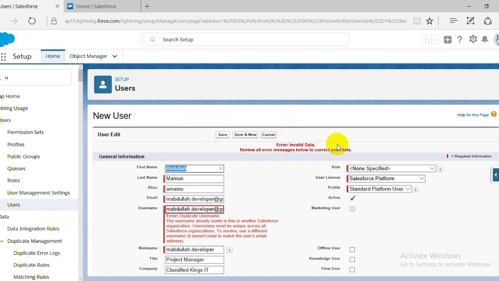This screenshot has height=281, width=499.
Task: Enable the Flow User checkbox
Action: (x=352, y=269)
